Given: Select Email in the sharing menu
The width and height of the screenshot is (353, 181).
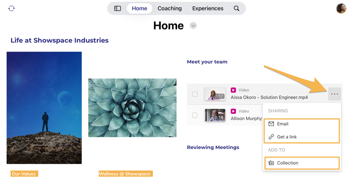Looking at the screenshot, I should coord(283,124).
